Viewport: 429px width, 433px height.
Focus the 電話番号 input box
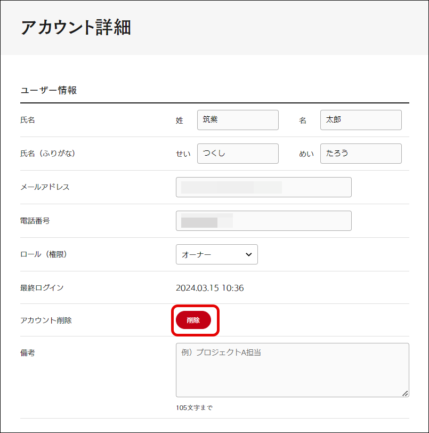[263, 221]
